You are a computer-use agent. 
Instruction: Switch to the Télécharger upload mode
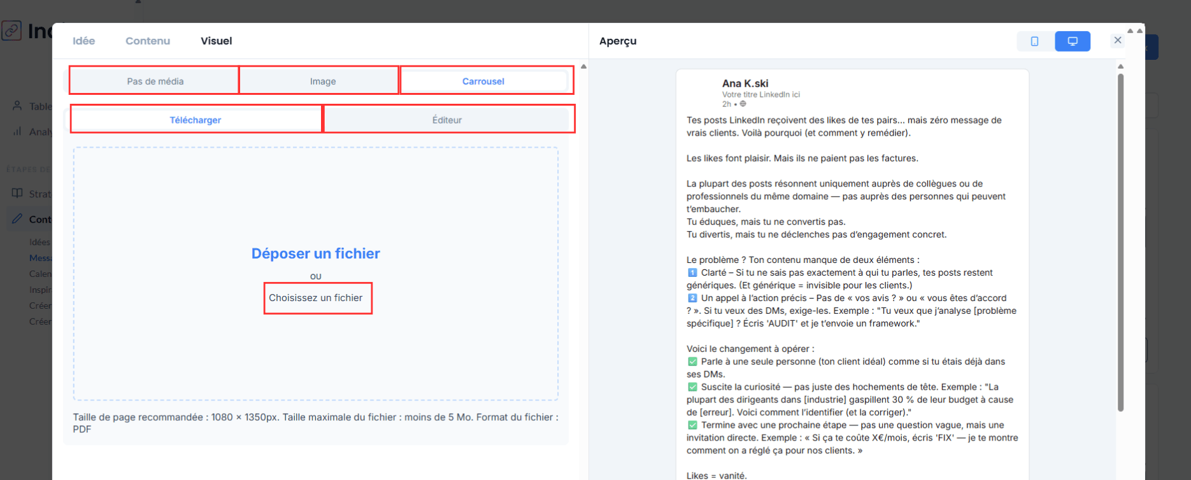click(x=195, y=120)
